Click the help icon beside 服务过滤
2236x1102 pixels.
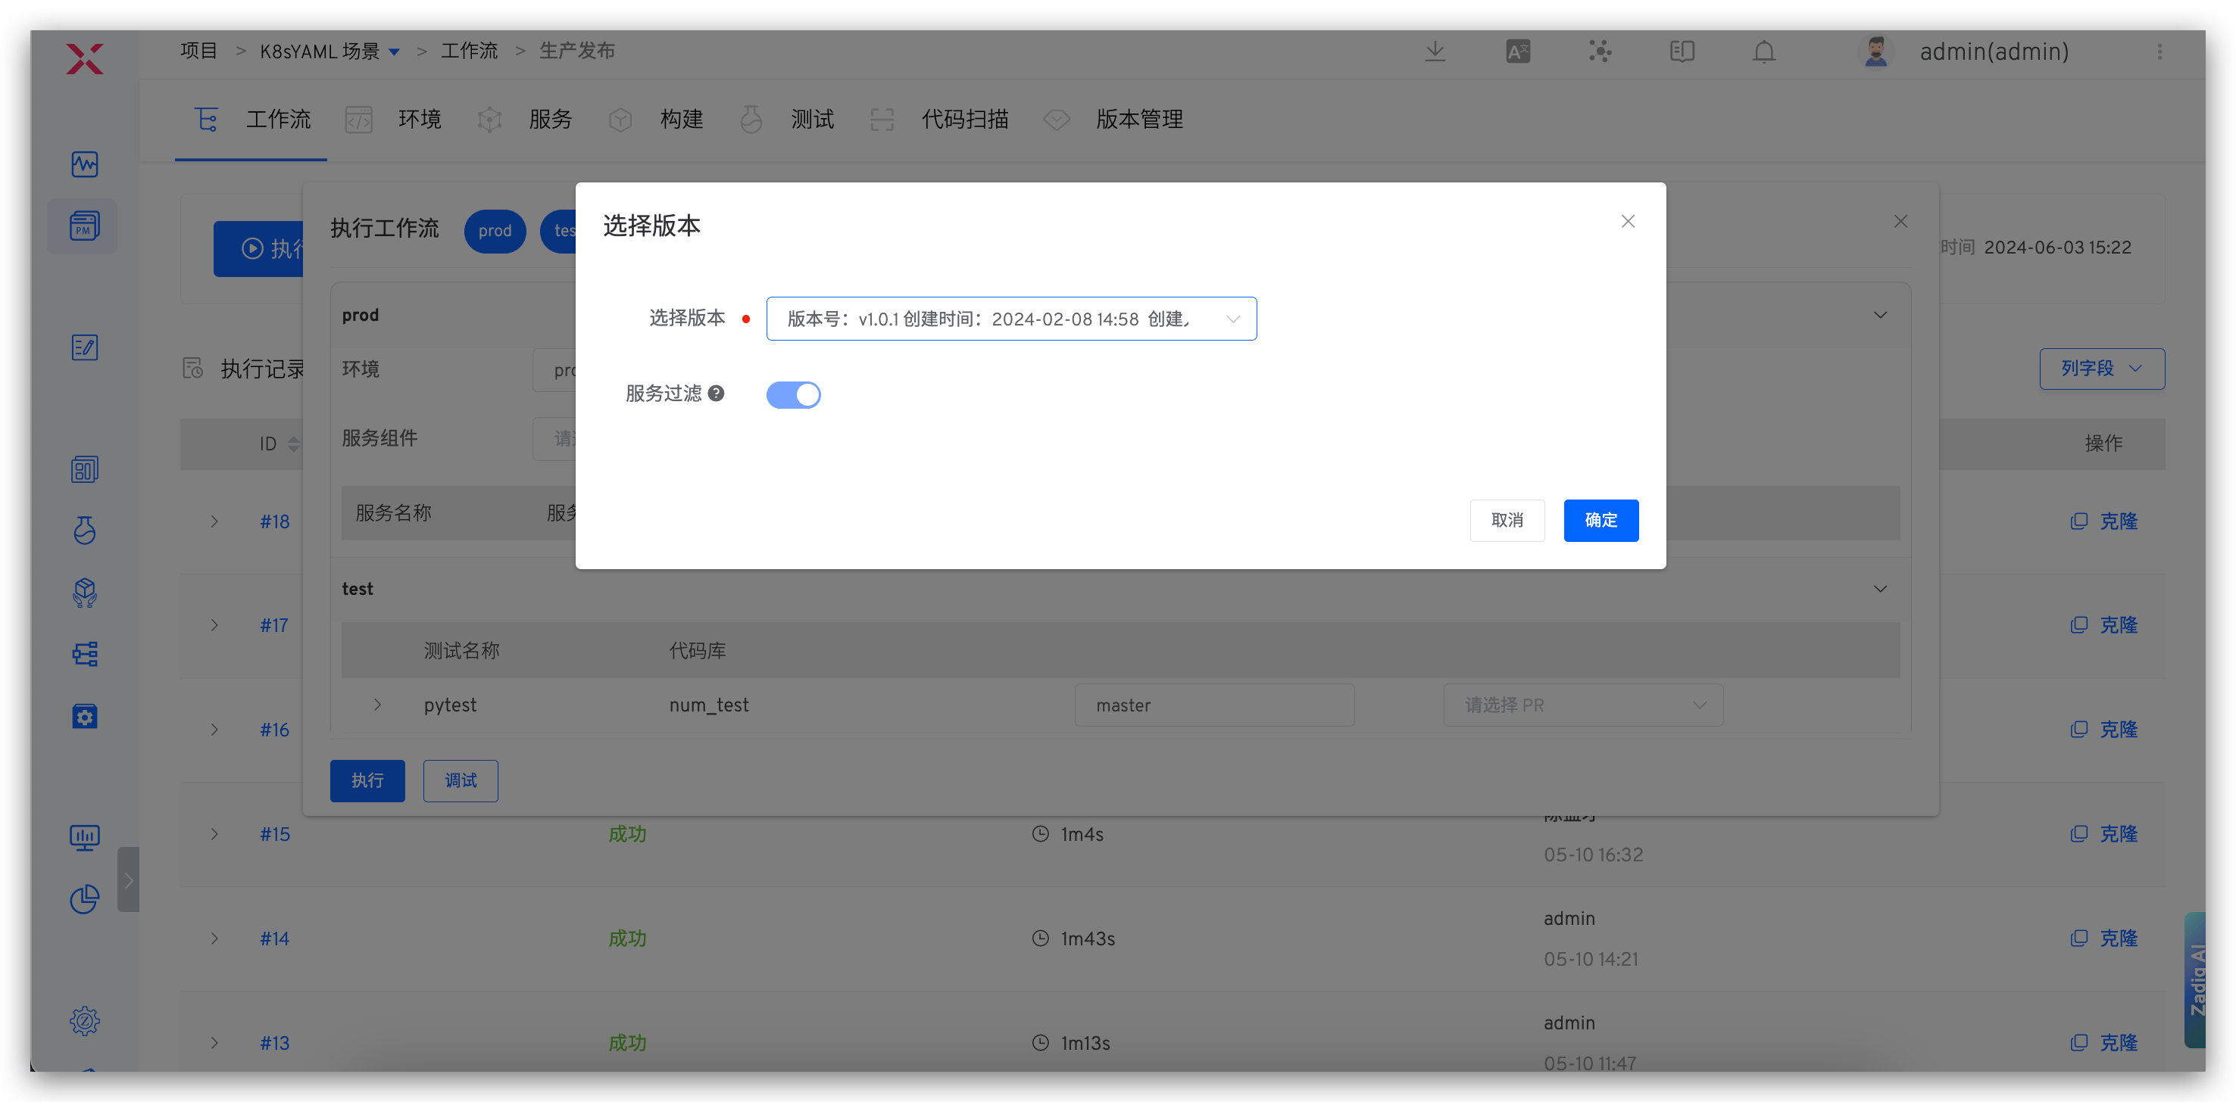click(716, 394)
